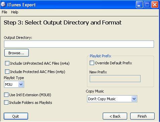
Task: Minimize the iTunes Export window
Action: point(139,5)
